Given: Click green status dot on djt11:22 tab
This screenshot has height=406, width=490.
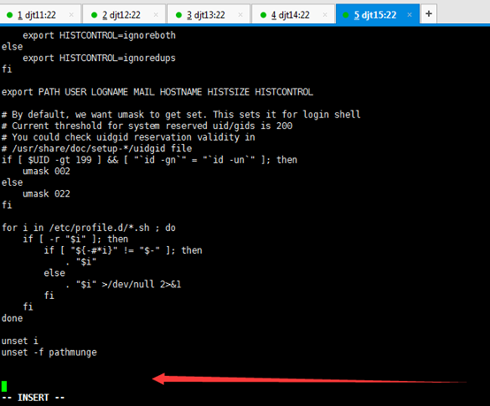Looking at the screenshot, I should tap(10, 15).
